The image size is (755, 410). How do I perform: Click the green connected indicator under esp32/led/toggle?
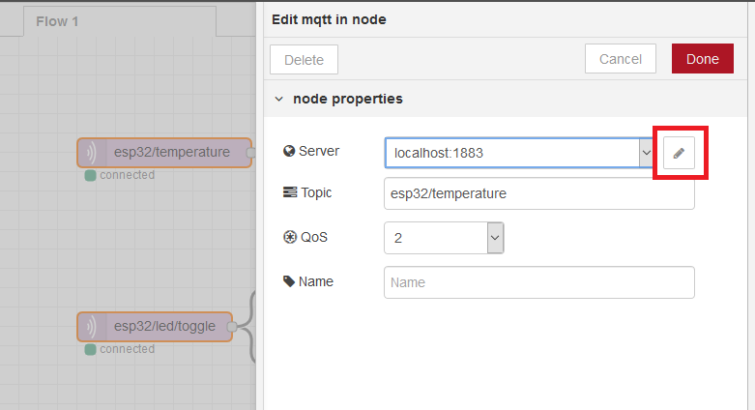coord(90,350)
